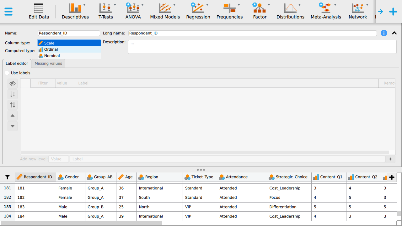Click the data filter funnel icon
402x226 pixels.
8,177
